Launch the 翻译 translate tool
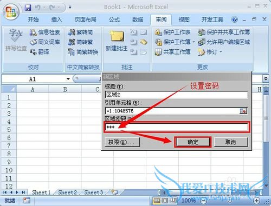This screenshot has height=206, width=271. click(40, 52)
